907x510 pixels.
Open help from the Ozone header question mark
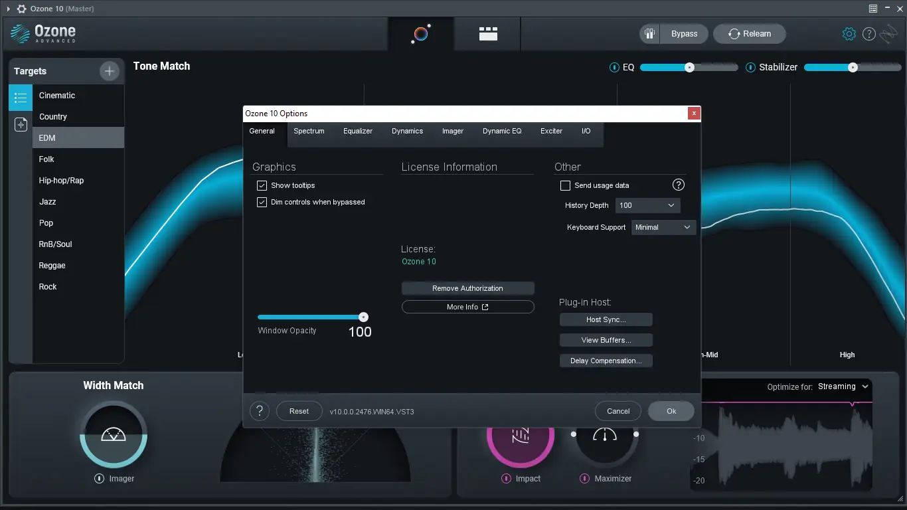click(868, 34)
